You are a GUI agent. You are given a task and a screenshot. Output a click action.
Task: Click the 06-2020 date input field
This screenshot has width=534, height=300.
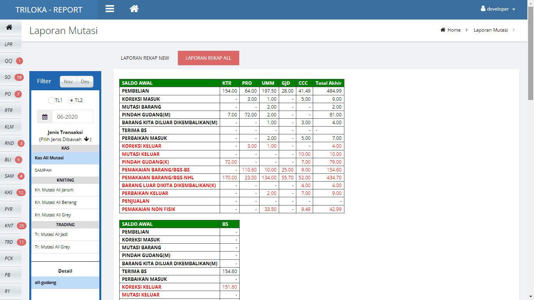pos(73,117)
